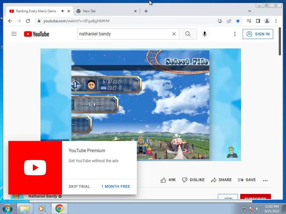The width and height of the screenshot is (286, 214).
Task: Click the SHARE arrow button
Action: tap(221, 180)
